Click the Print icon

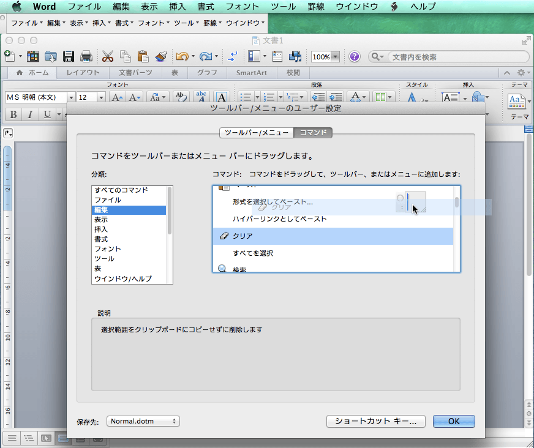(86, 56)
